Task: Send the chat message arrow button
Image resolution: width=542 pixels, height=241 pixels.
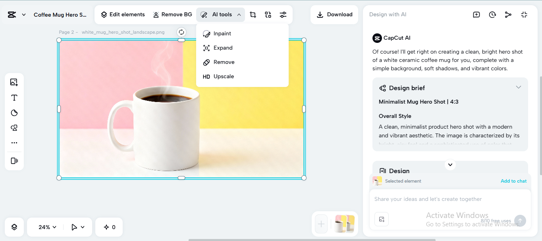Action: tap(520, 221)
